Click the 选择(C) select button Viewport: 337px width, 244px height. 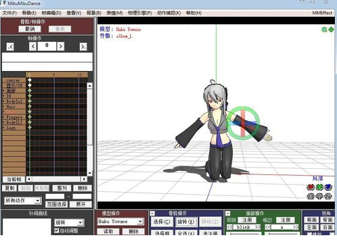click(162, 222)
